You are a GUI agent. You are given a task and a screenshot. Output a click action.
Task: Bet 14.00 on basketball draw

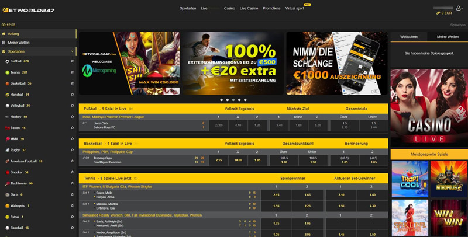click(238, 160)
